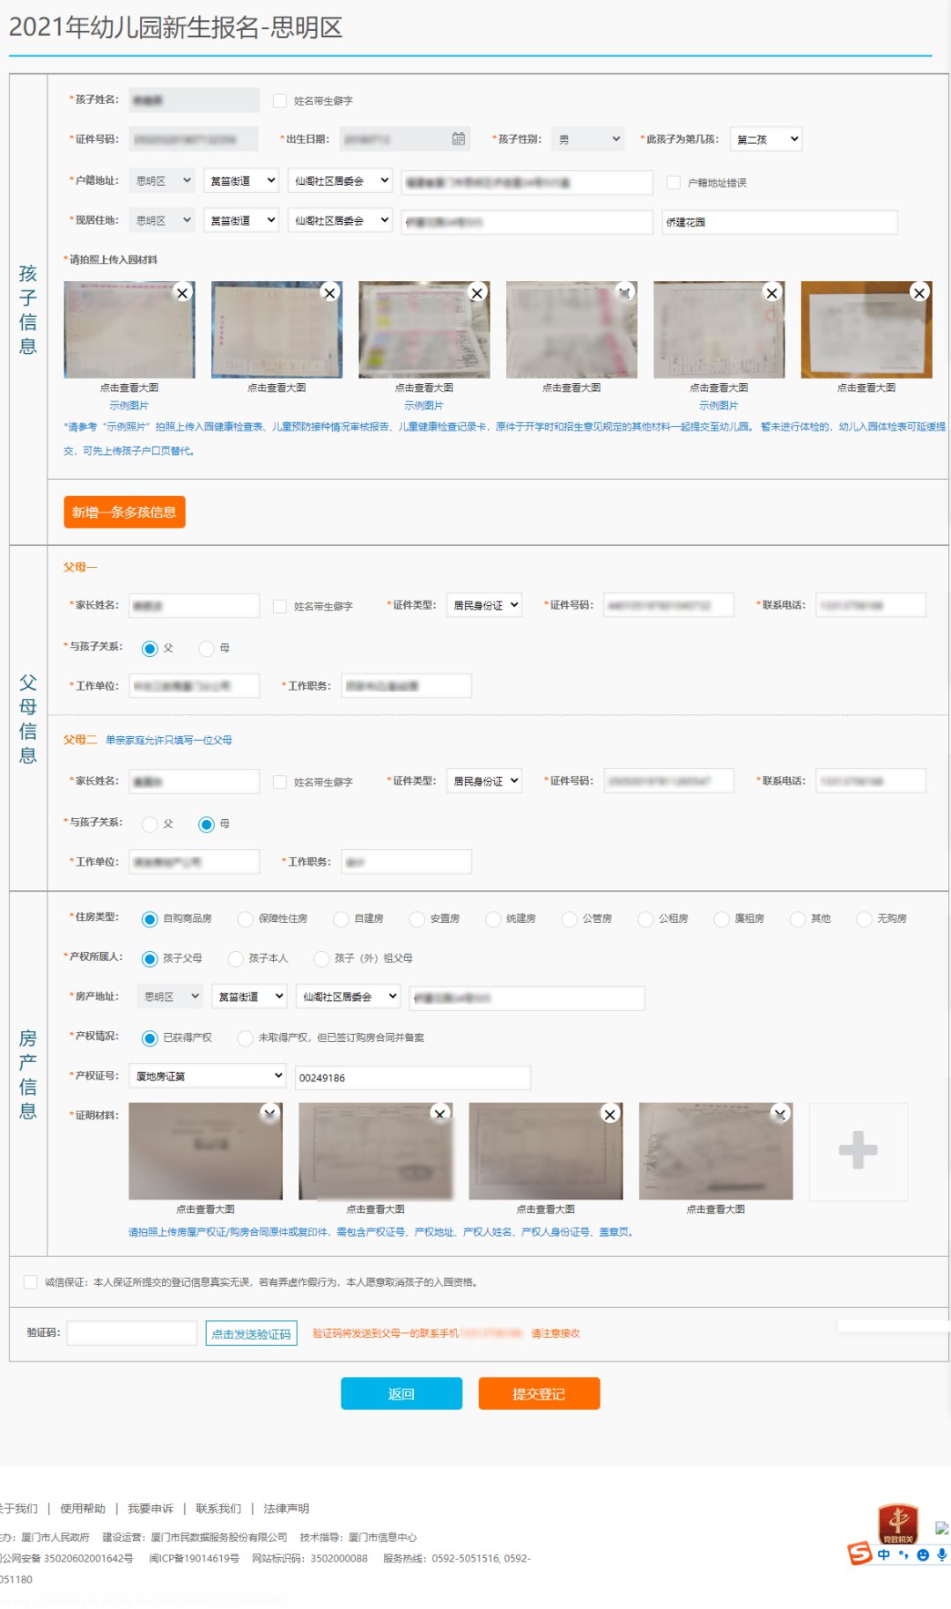Image resolution: width=951 pixels, height=1609 pixels.
Task: Click the blue 返回 button
Action: pyautogui.click(x=402, y=1394)
